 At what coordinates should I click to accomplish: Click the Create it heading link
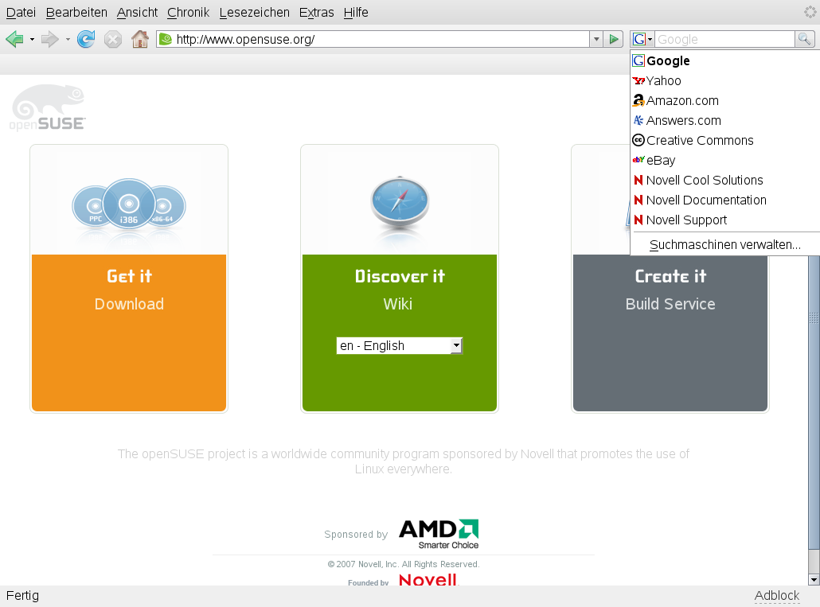pos(670,276)
